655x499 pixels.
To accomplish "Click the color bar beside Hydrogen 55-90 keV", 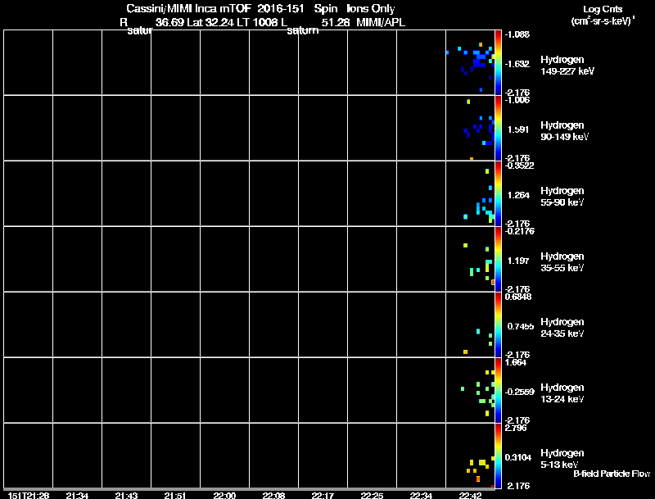I will click(498, 193).
